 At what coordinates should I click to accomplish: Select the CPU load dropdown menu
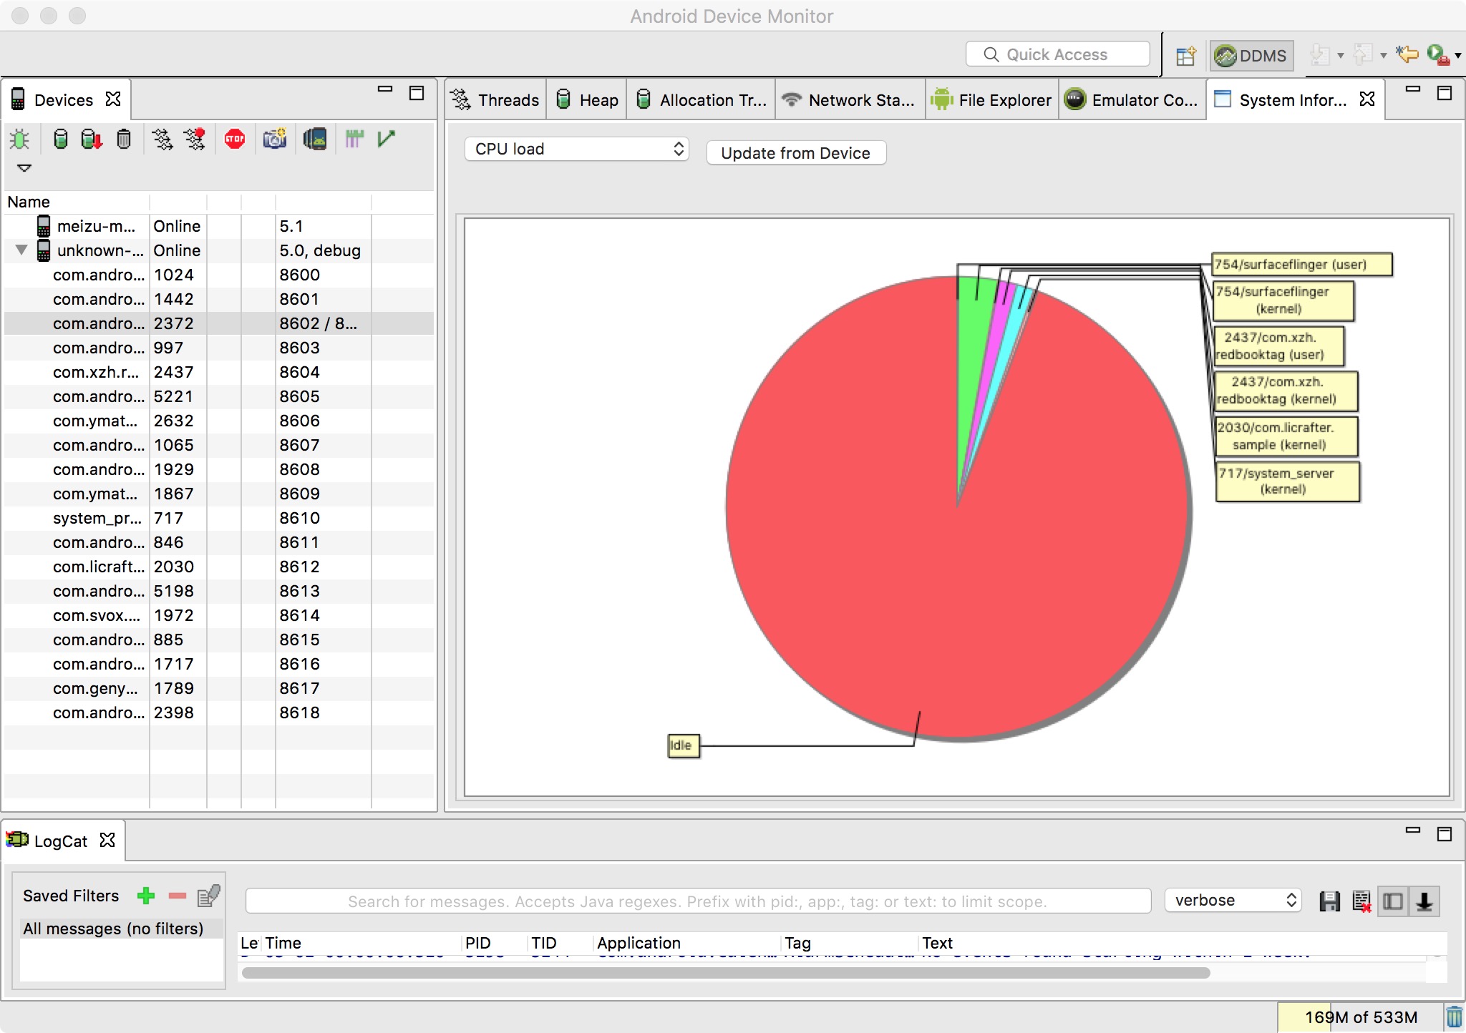576,150
